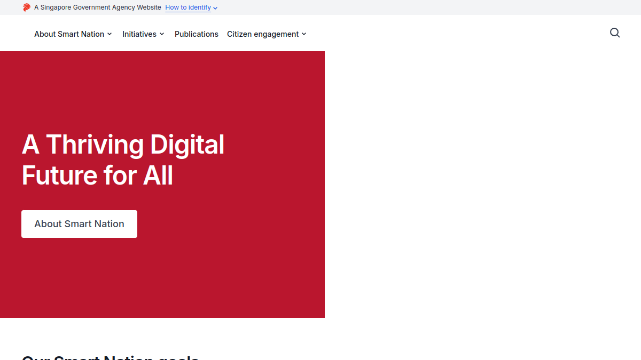Click the Singapore lion head logo

pos(27,7)
